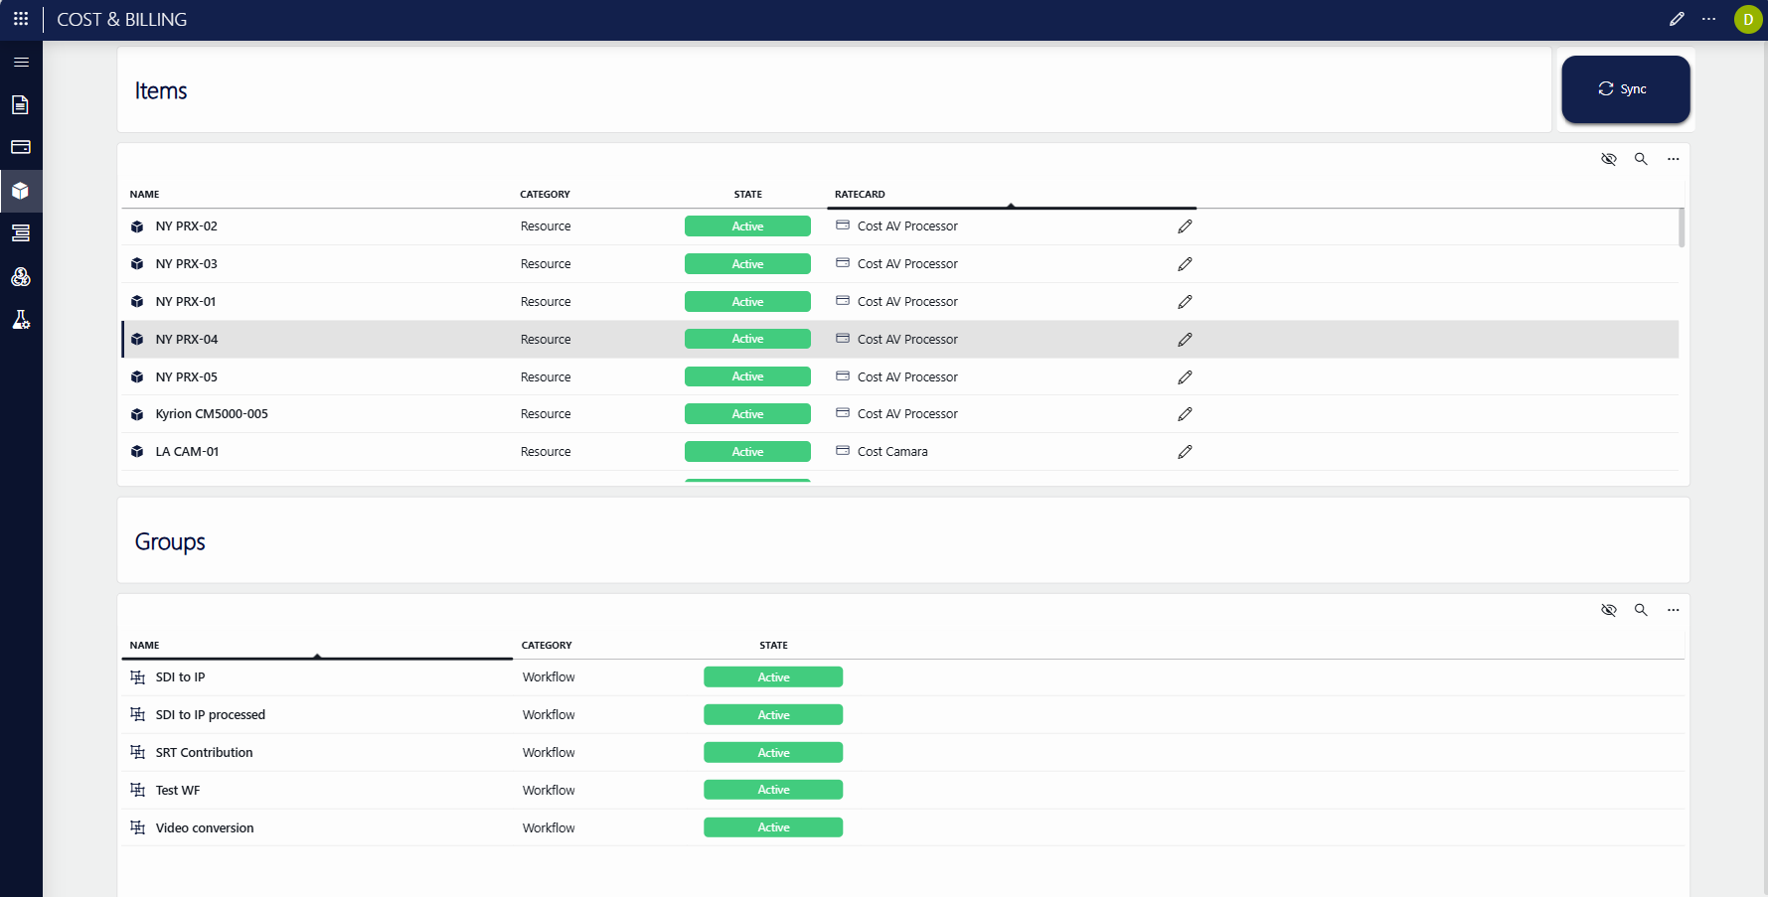Open the stacked list sidebar icon

click(21, 233)
